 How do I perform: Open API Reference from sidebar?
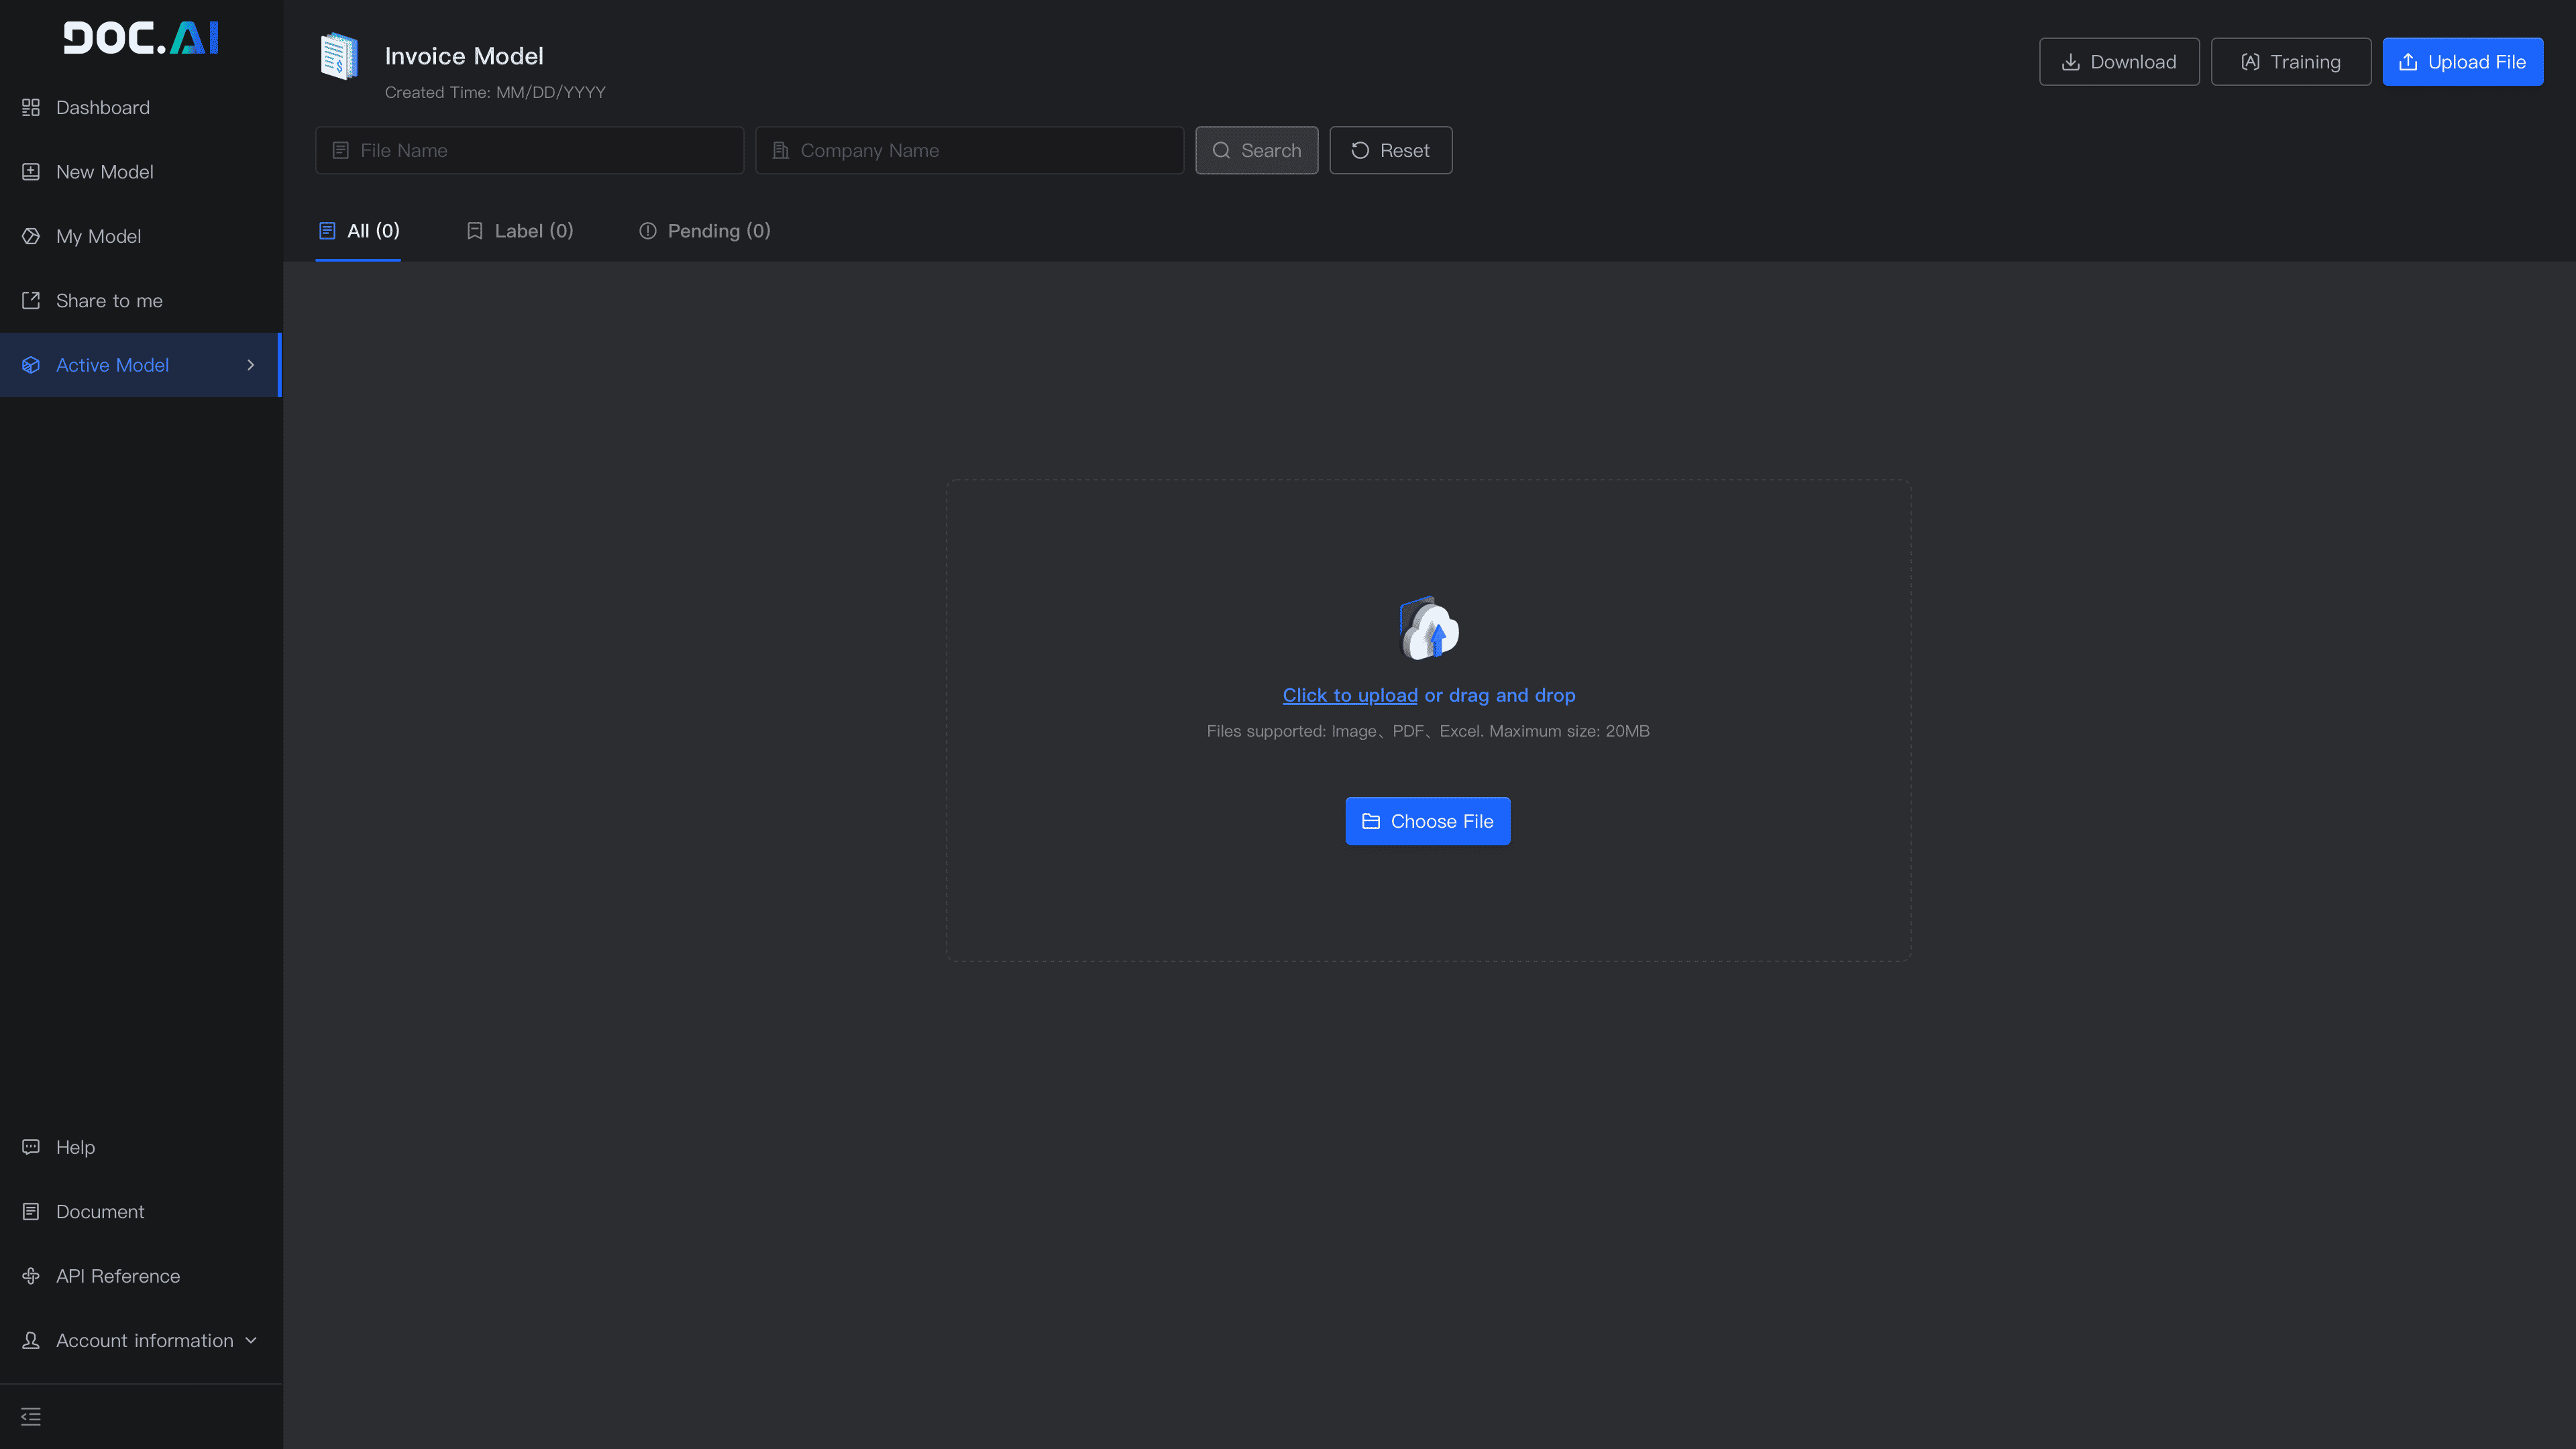click(x=117, y=1276)
